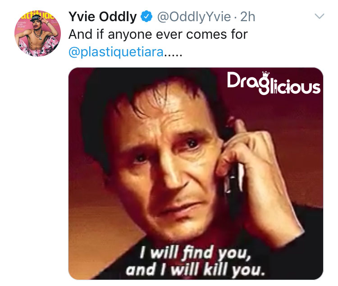Screen dimensions: 338x286
Task: Open the @OddlyYvie handle link
Action: coord(194,17)
